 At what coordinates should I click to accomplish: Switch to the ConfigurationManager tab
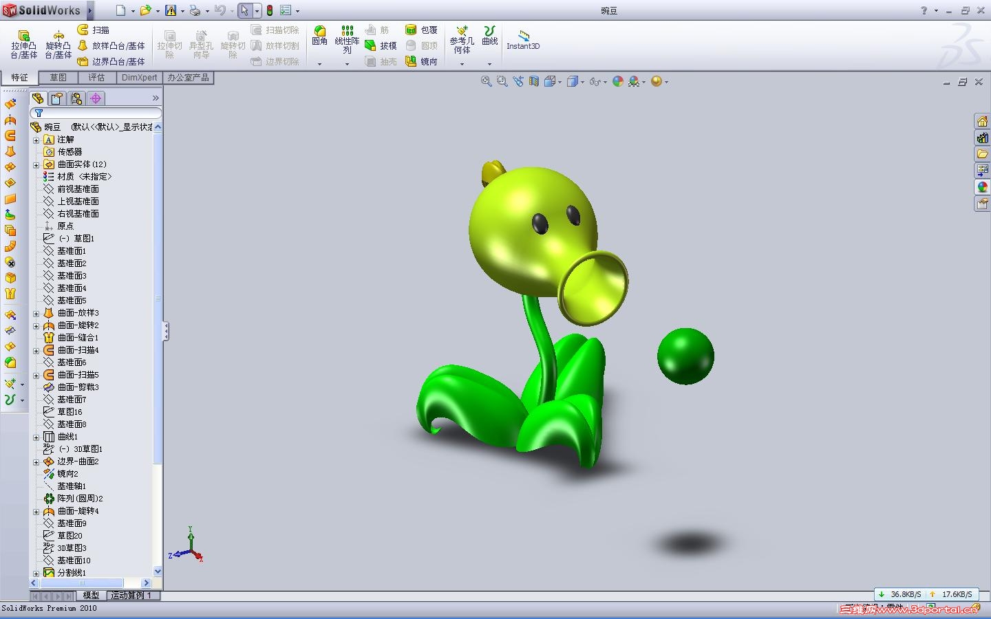[76, 98]
